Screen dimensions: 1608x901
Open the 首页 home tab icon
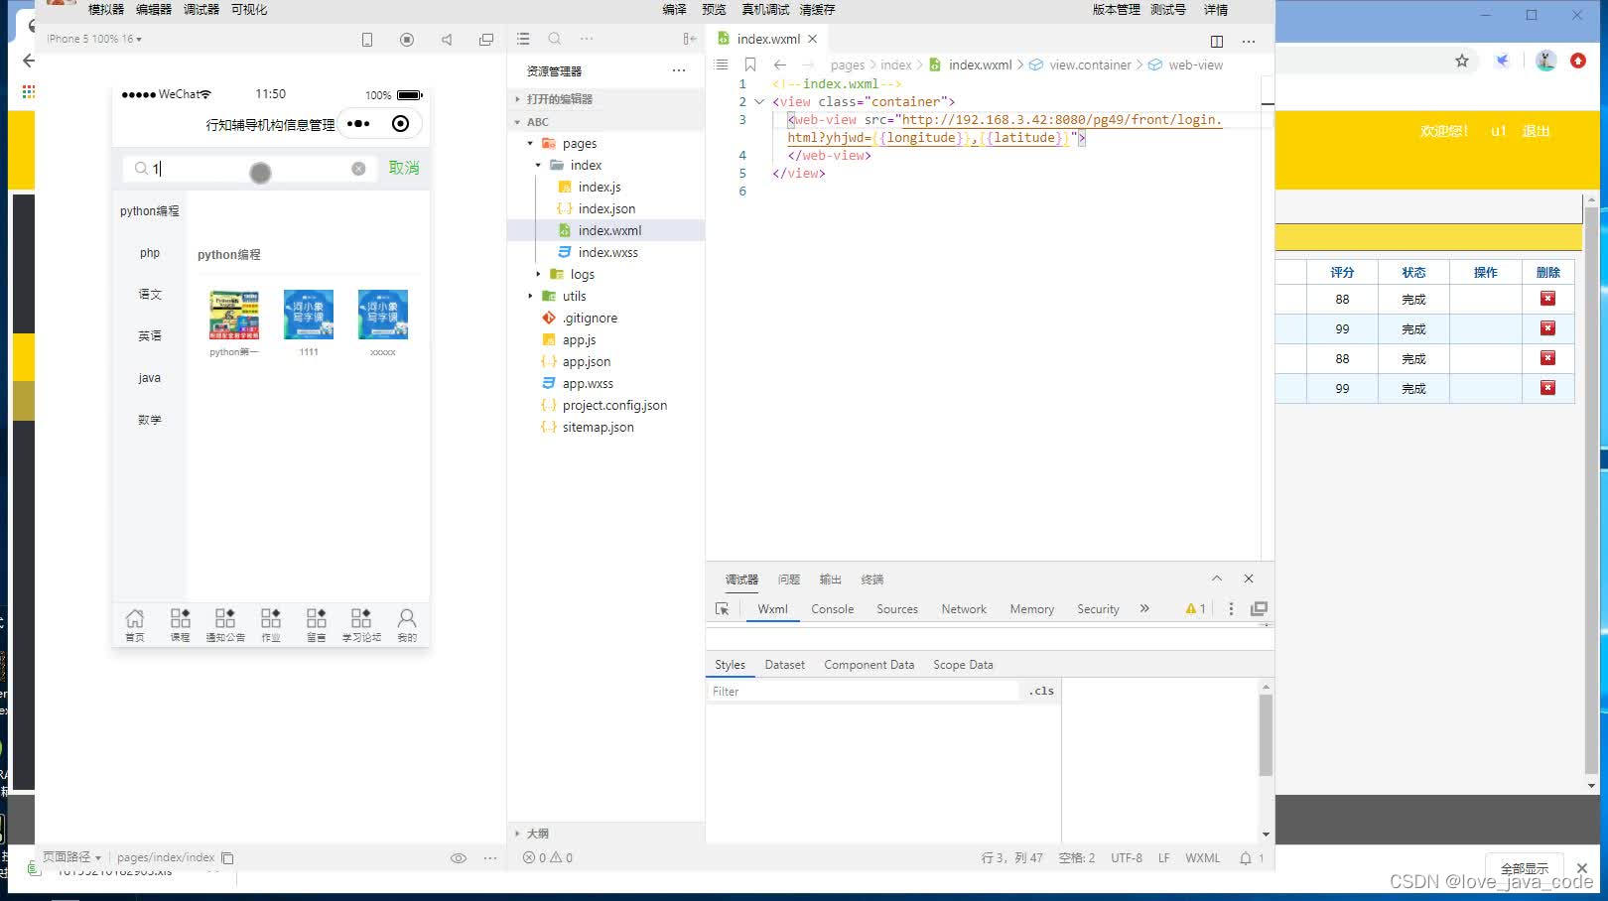135,625
